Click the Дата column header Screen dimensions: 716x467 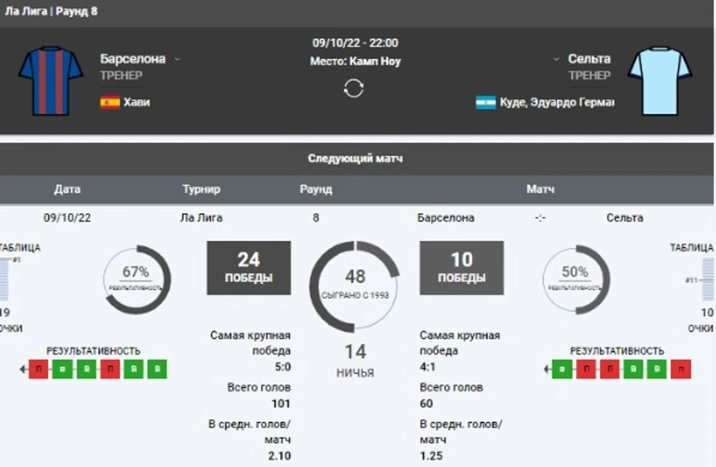[x=67, y=189]
